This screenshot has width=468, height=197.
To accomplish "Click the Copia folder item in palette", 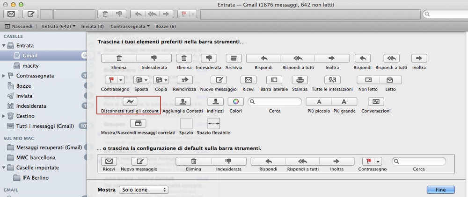I will [x=161, y=80].
